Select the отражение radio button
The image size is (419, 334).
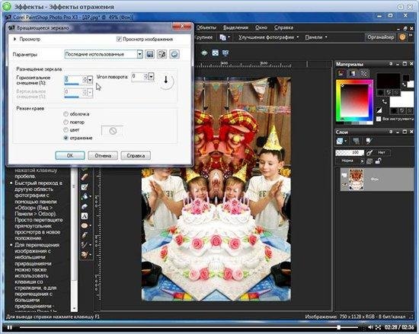[x=66, y=138]
